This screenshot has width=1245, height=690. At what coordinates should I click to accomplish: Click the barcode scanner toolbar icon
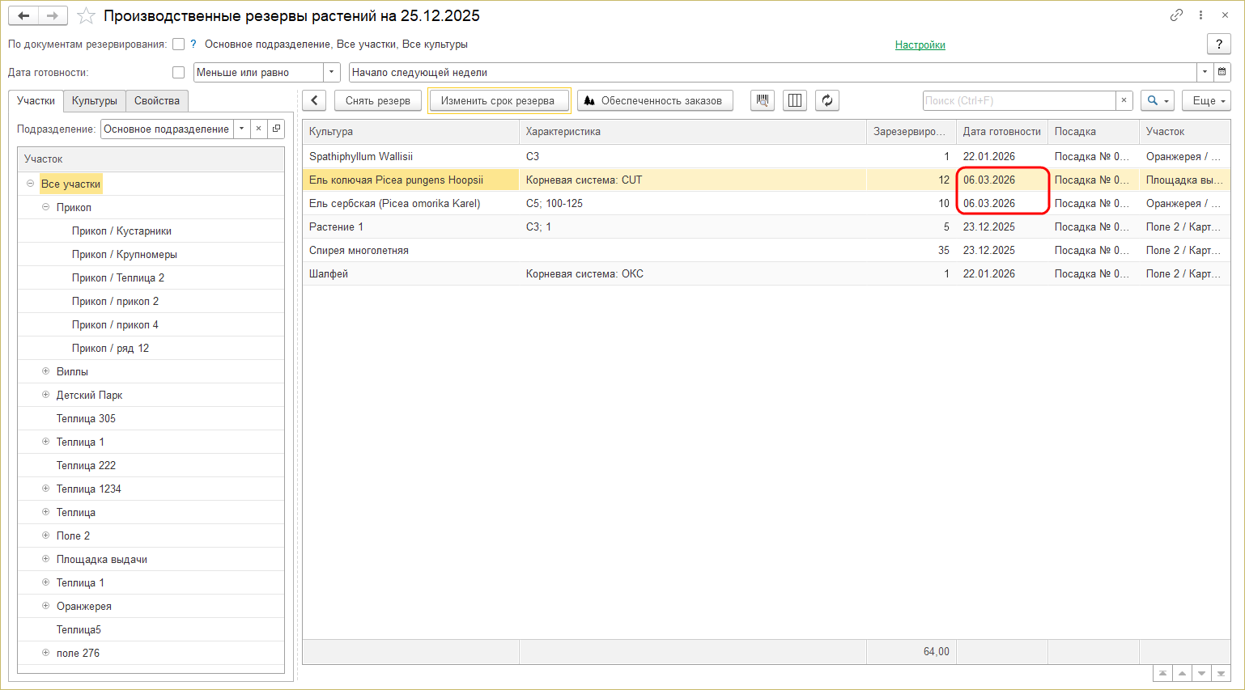point(763,100)
